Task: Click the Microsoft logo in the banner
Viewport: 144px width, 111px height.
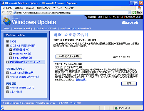Action: coord(130,23)
